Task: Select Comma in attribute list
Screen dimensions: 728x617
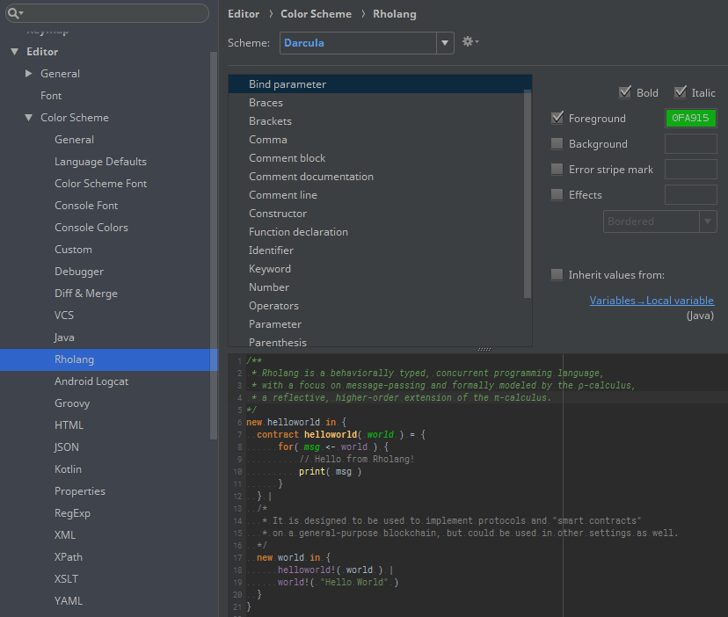Action: [376, 140]
